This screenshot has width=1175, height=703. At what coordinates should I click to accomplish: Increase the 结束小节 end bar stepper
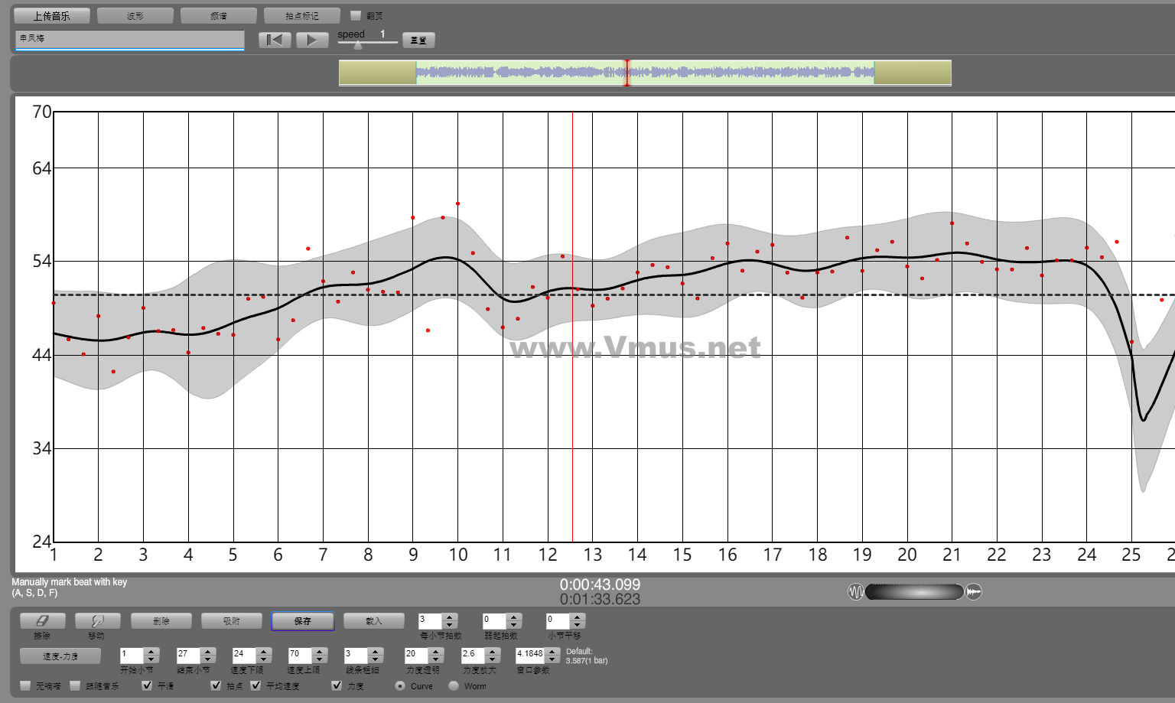point(207,652)
